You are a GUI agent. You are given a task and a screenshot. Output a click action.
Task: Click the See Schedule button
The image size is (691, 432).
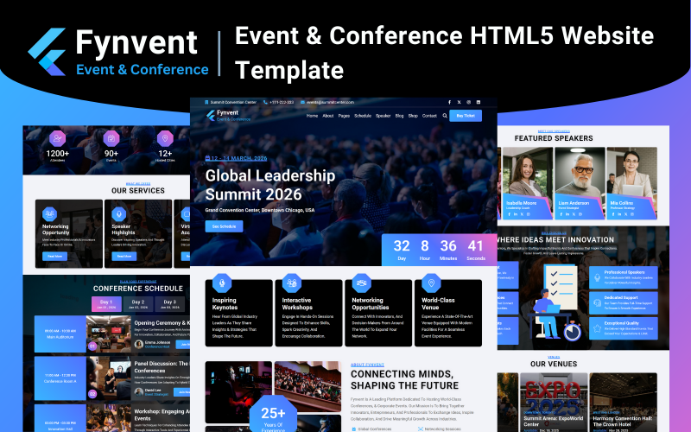[x=224, y=226]
